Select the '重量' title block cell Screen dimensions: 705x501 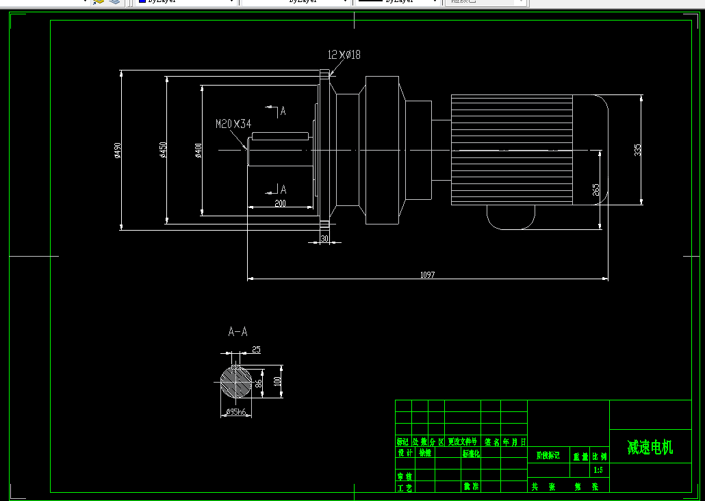[x=580, y=456]
